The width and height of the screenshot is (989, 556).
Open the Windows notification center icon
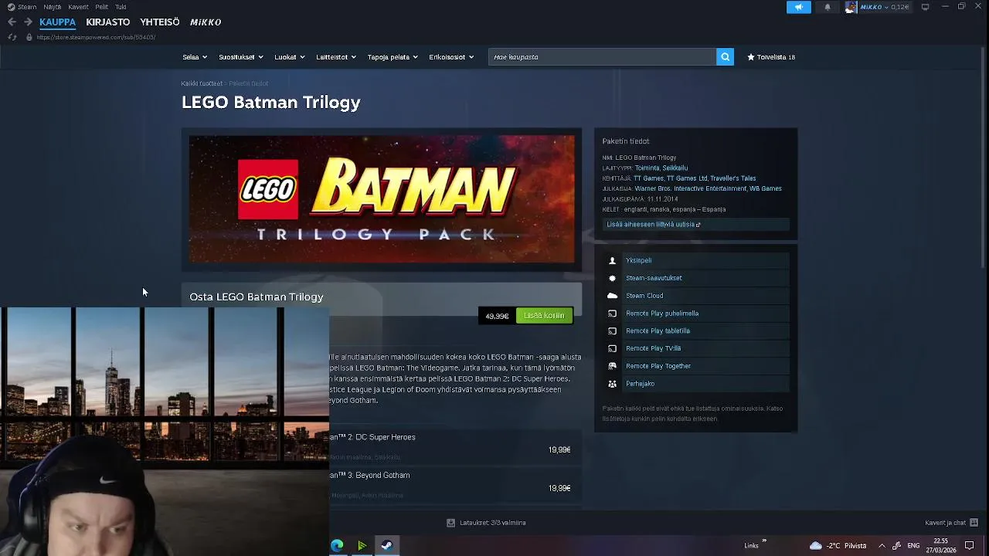tap(969, 546)
